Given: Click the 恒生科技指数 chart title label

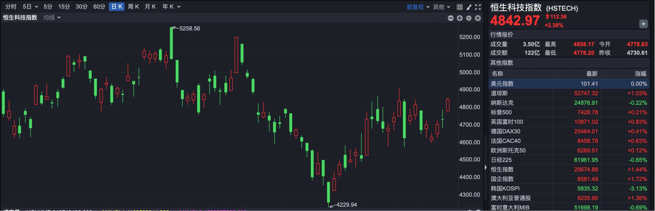Looking at the screenshot, I should 20,17.
